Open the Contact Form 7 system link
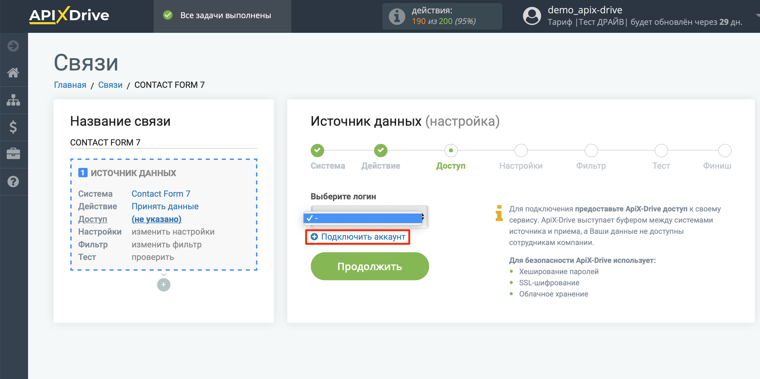The height and width of the screenshot is (379, 760). coord(161,194)
